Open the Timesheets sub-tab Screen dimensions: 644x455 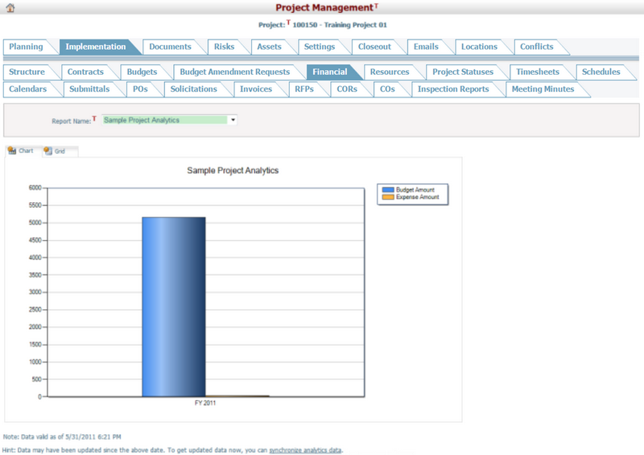[x=538, y=72]
